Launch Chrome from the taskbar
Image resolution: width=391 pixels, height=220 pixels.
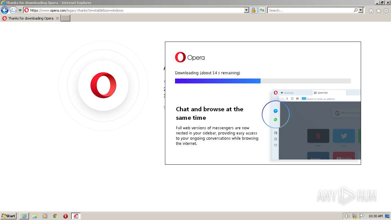tap(55, 216)
